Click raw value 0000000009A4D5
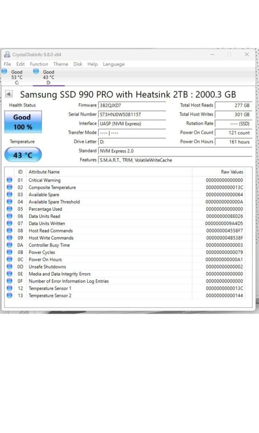 tap(224, 223)
